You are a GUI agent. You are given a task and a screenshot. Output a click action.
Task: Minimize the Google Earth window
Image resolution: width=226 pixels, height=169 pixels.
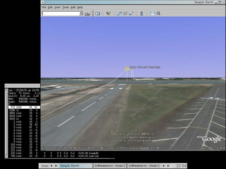216,2
